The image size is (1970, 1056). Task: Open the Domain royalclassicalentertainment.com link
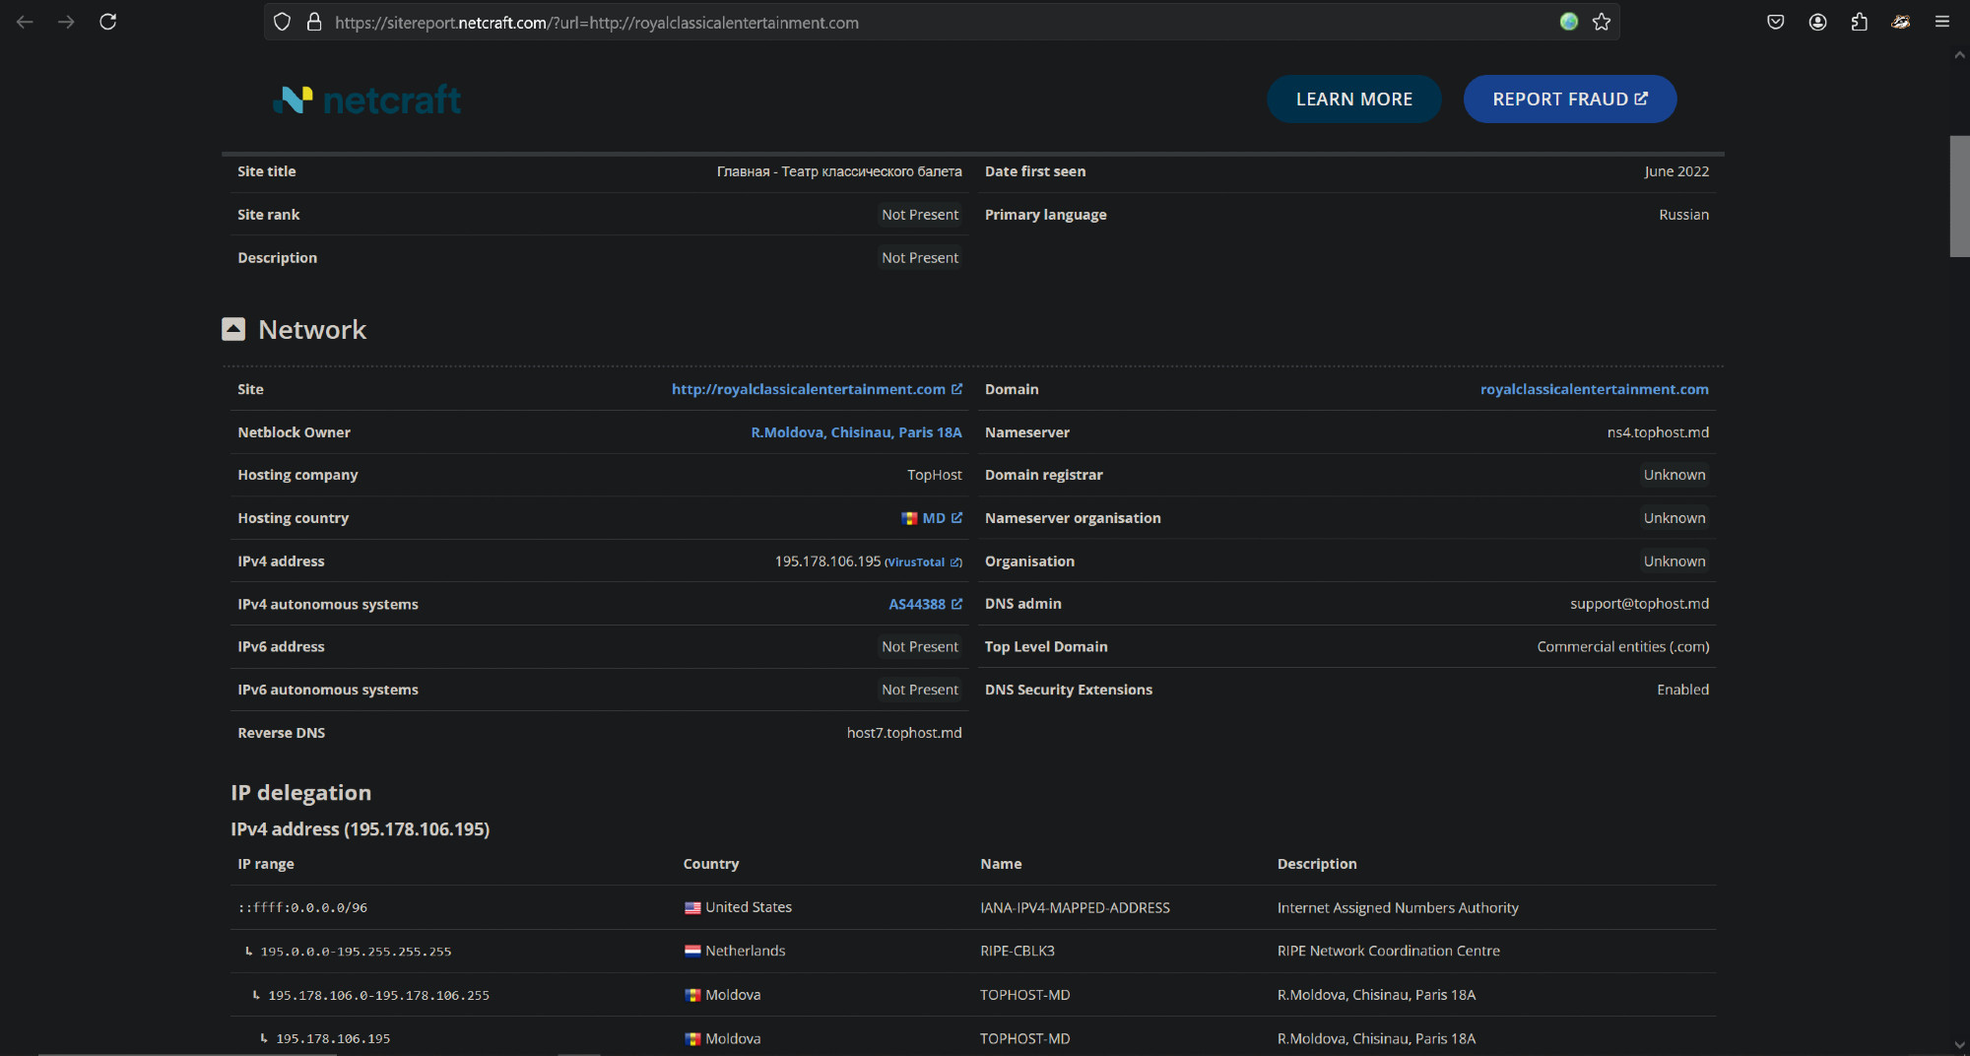point(1595,389)
